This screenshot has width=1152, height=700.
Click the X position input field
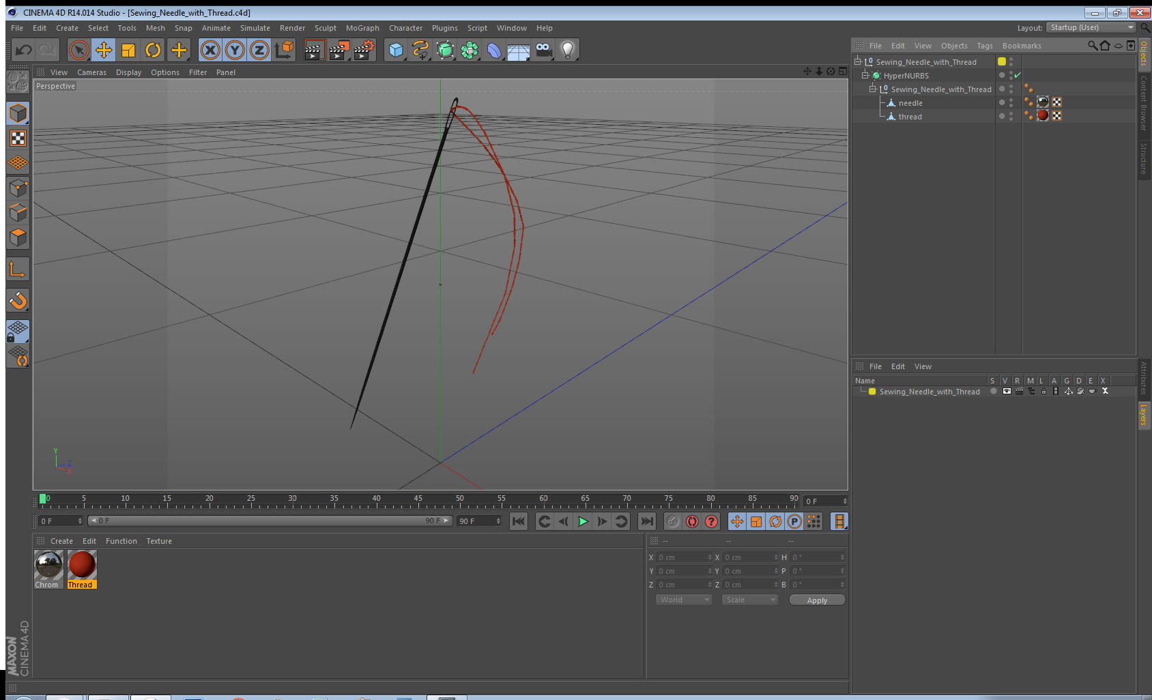685,557
